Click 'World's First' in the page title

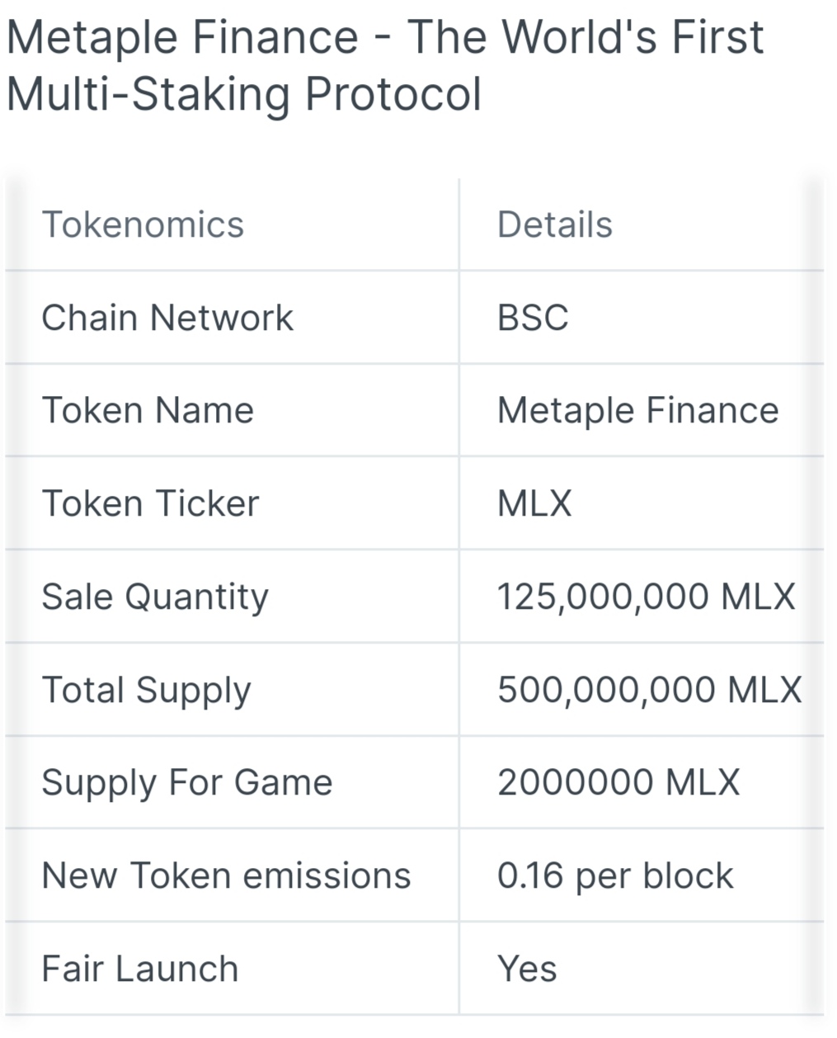[632, 37]
